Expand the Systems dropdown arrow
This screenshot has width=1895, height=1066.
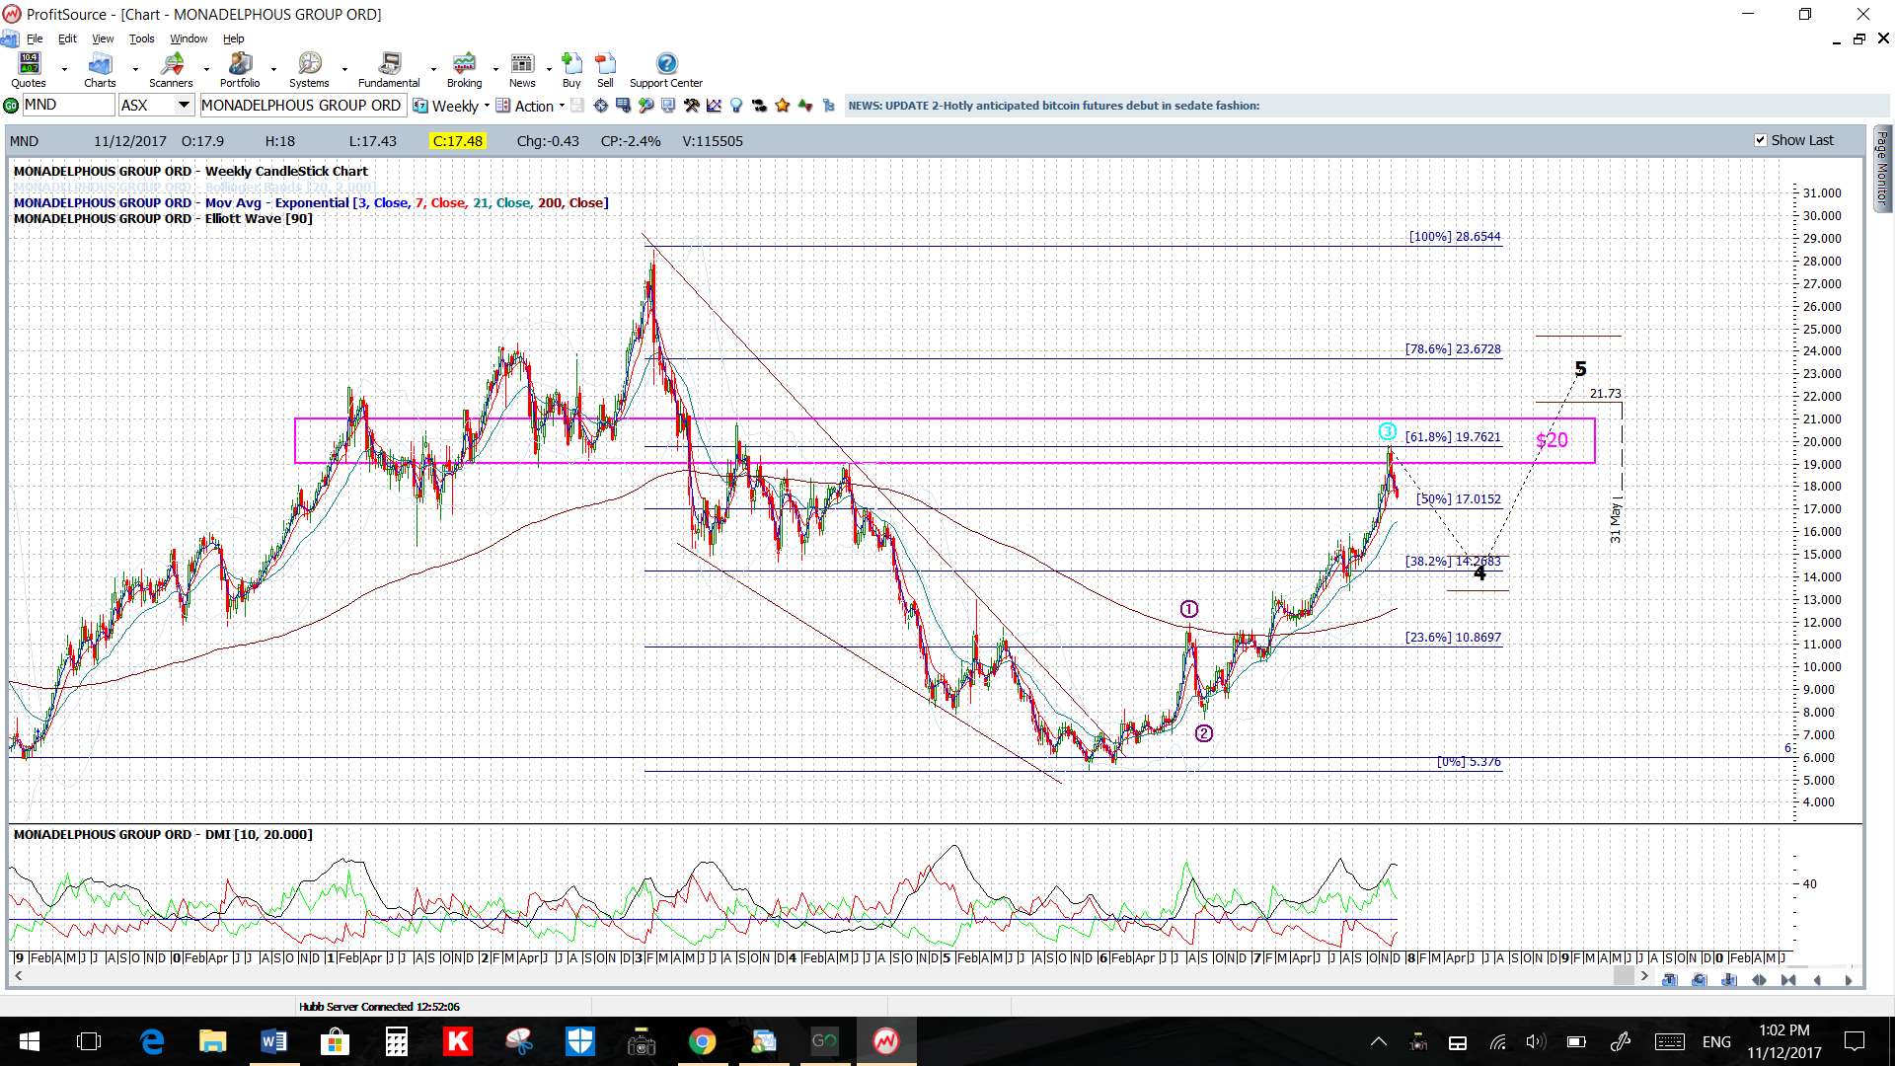click(344, 70)
